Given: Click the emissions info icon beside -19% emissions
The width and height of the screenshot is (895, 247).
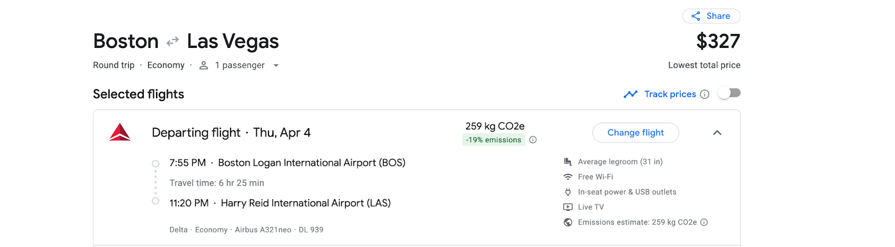Looking at the screenshot, I should (x=533, y=140).
